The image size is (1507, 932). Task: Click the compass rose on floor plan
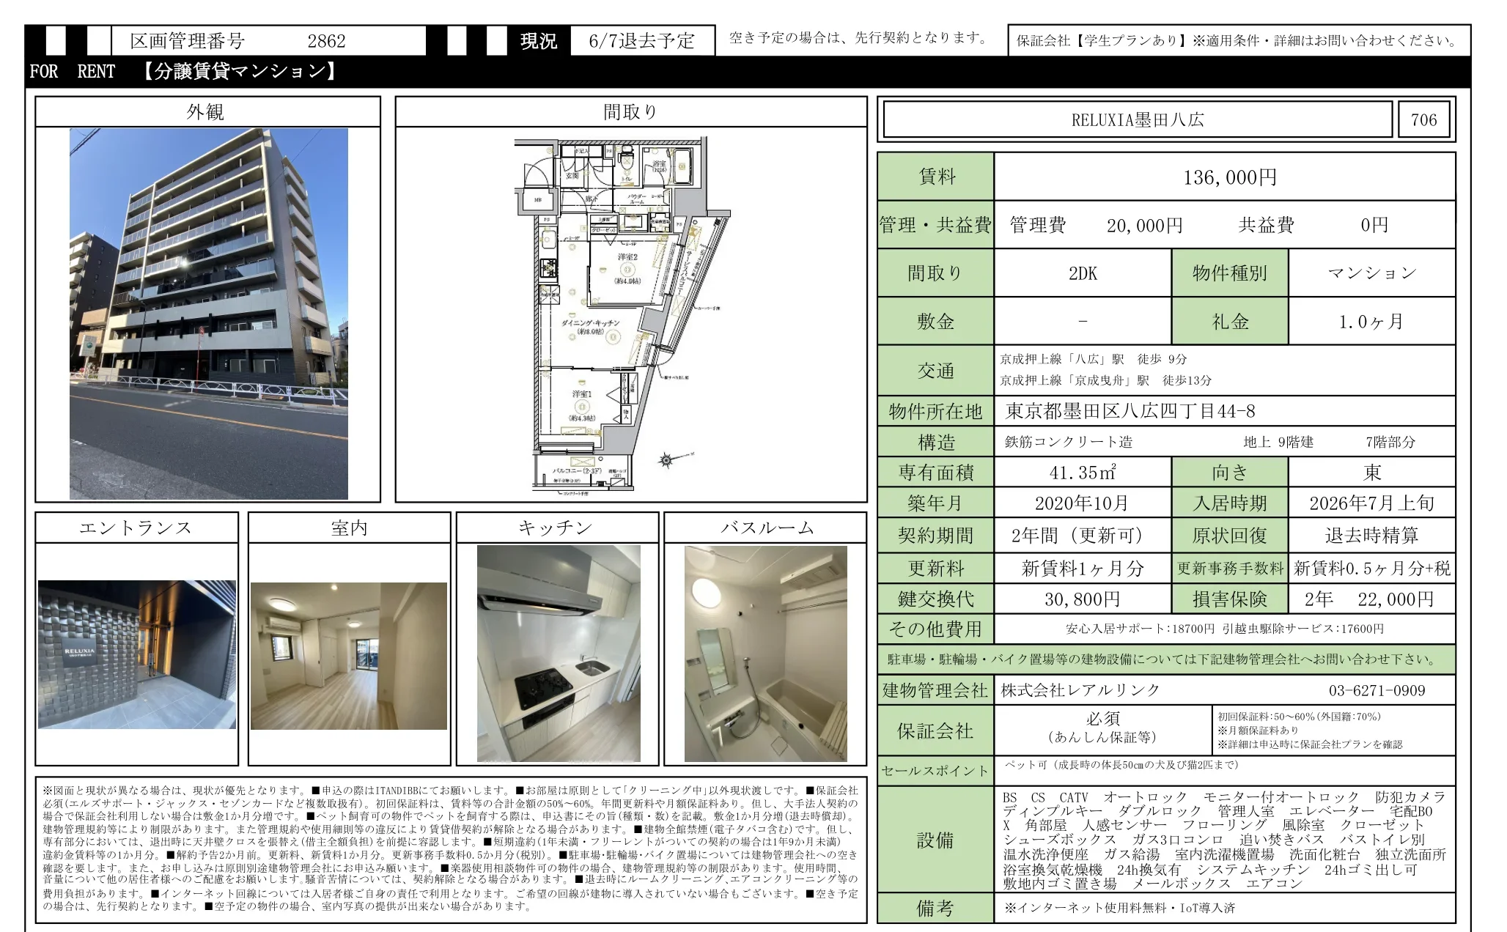tap(666, 460)
